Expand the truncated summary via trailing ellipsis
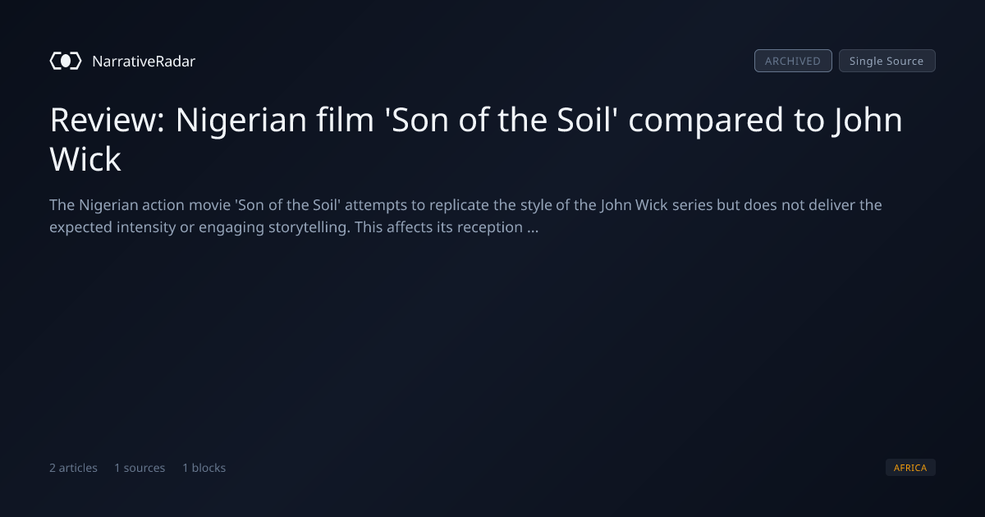985x517 pixels. [x=533, y=227]
